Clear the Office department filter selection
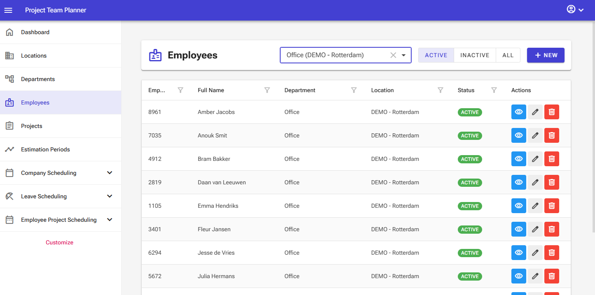595x295 pixels. 393,55
